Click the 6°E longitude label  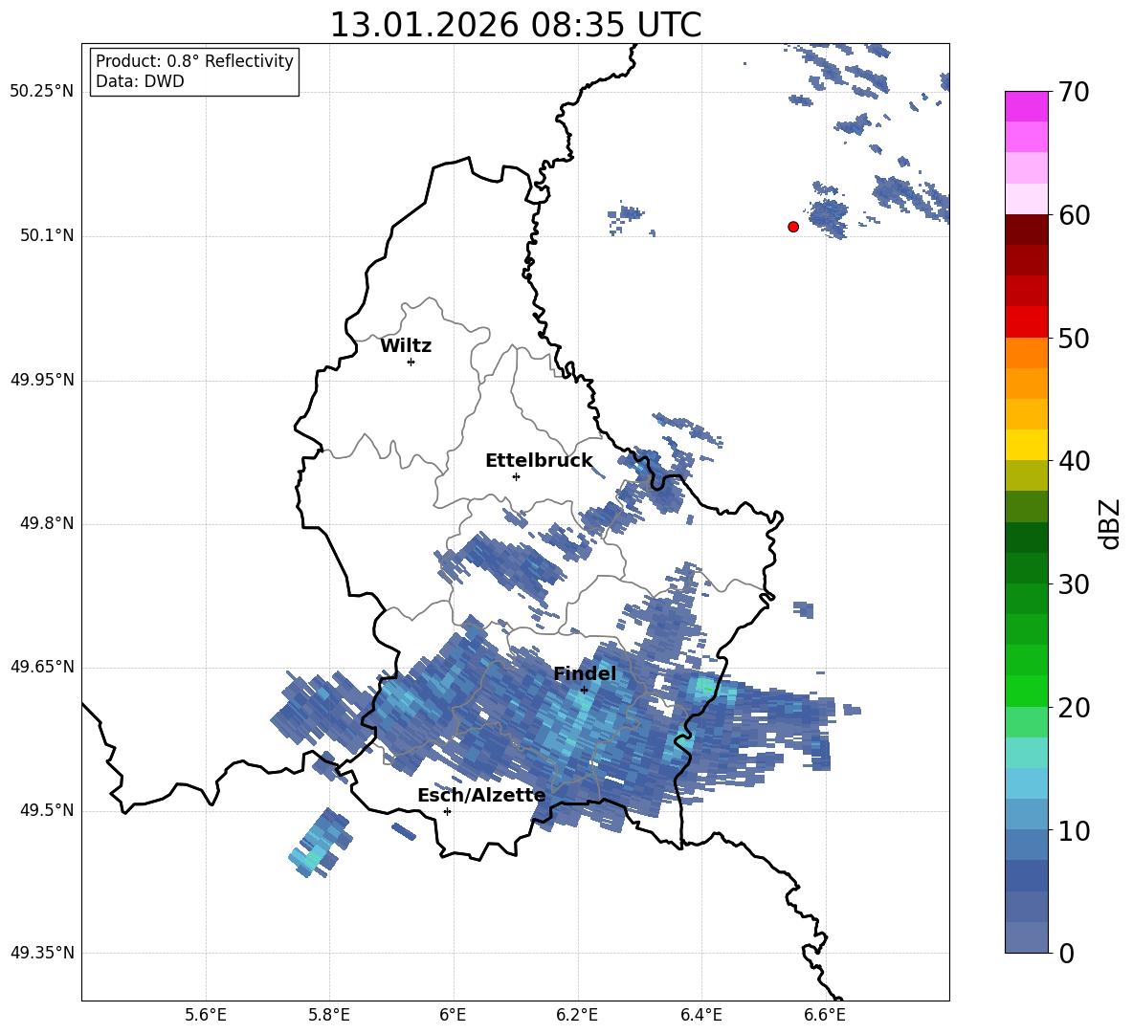click(453, 1015)
